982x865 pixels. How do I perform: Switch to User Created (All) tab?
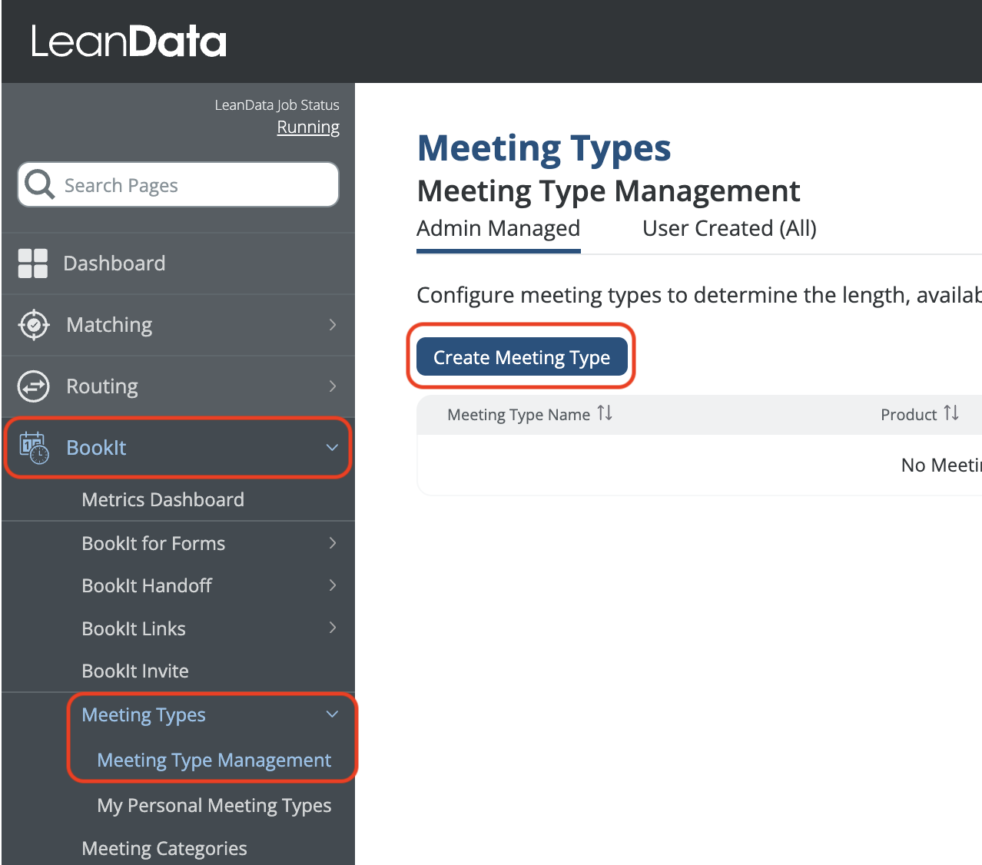pyautogui.click(x=728, y=229)
